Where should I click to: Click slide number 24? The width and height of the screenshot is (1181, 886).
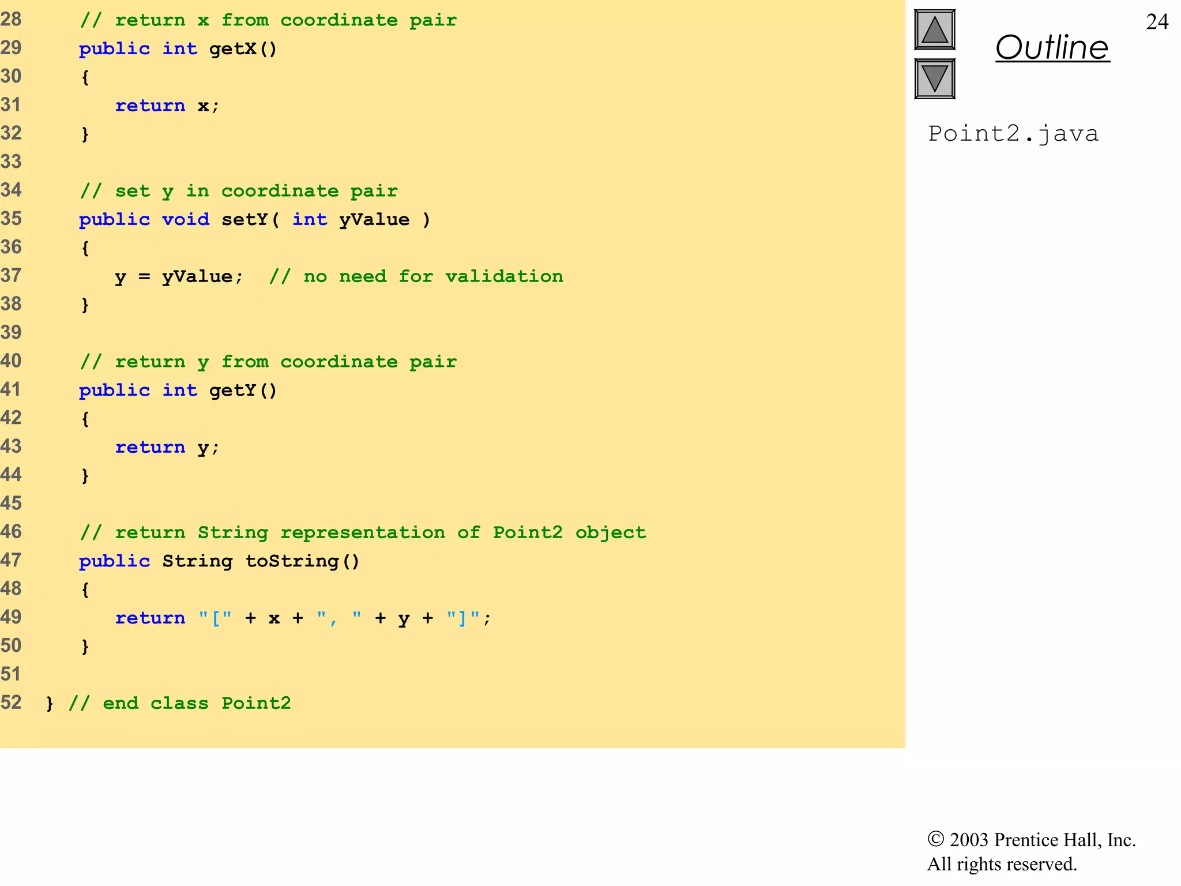pyautogui.click(x=1157, y=22)
